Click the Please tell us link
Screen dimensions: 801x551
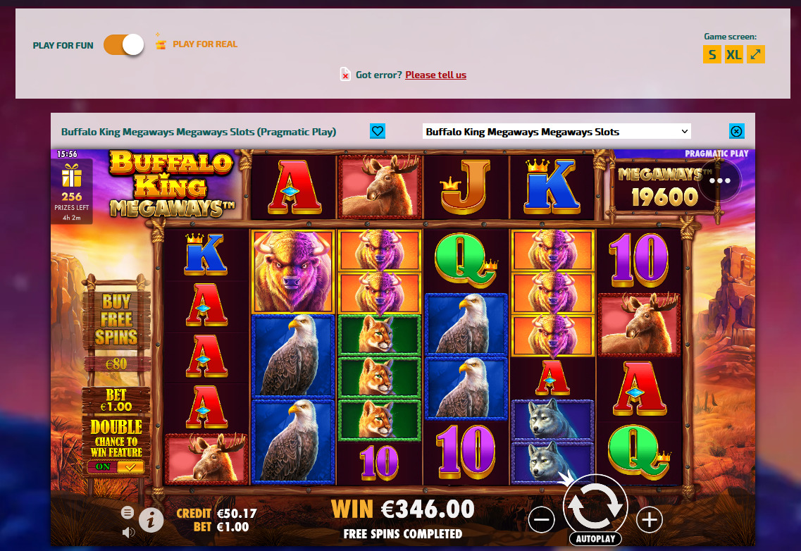436,75
